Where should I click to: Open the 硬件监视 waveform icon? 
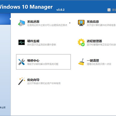click(22, 43)
